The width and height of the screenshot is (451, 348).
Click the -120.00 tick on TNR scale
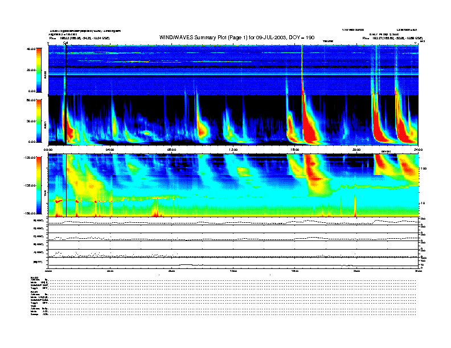[x=28, y=158]
